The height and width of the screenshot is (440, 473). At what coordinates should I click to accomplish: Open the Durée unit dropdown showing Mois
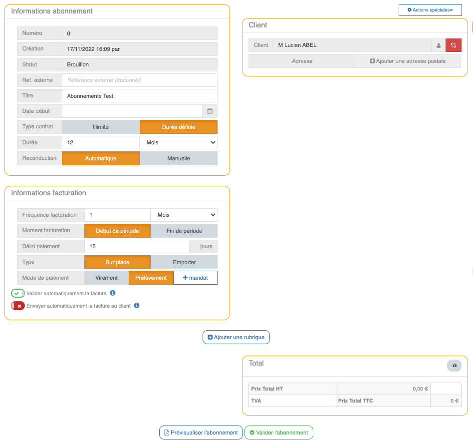[179, 142]
